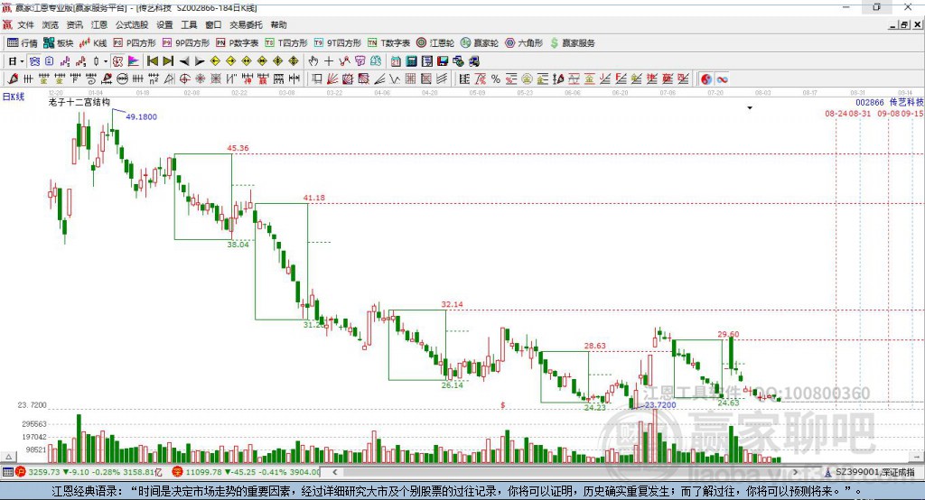The width and height of the screenshot is (925, 500).
Task: Open the P数字表 tool
Action: click(x=238, y=43)
